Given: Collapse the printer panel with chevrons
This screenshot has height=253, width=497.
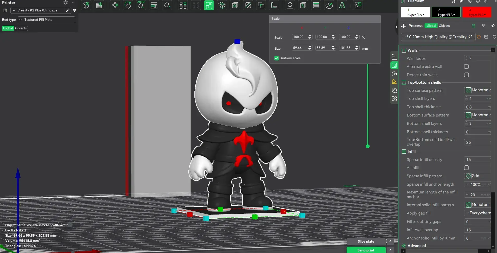Looking at the screenshot, I should [73, 3].
